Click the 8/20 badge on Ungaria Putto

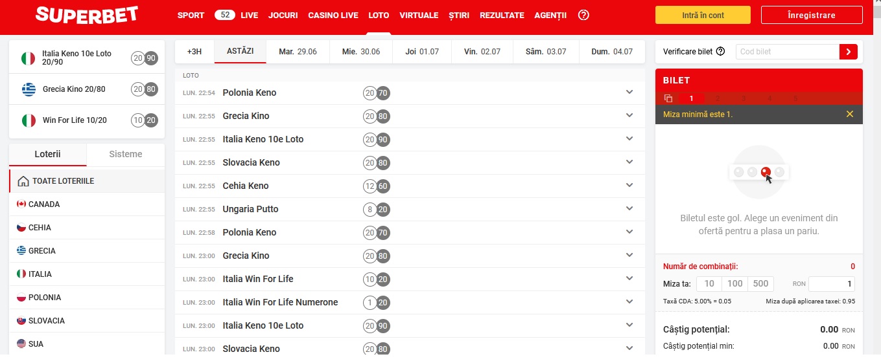pyautogui.click(x=377, y=210)
